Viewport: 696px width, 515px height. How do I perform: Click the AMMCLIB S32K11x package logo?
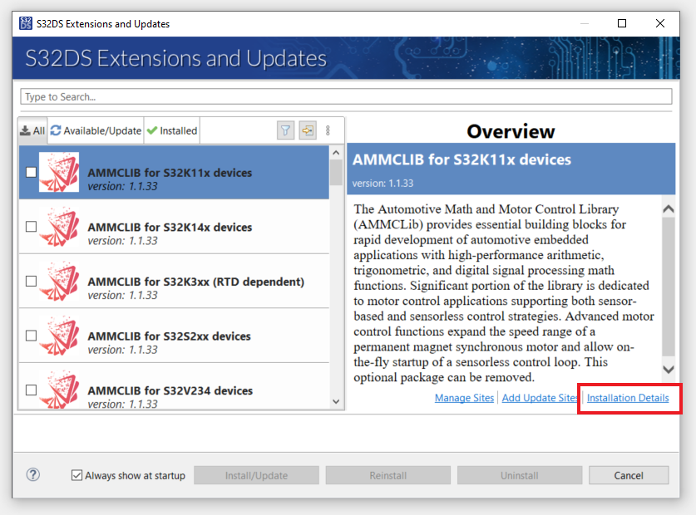pyautogui.click(x=59, y=172)
